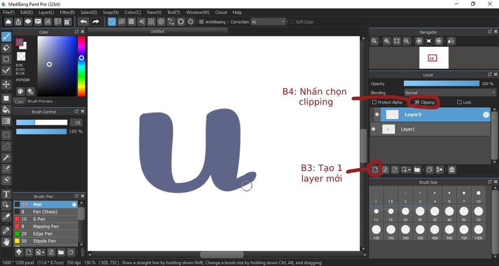Select the Eyedropper tool
The image size is (499, 266).
point(6,230)
